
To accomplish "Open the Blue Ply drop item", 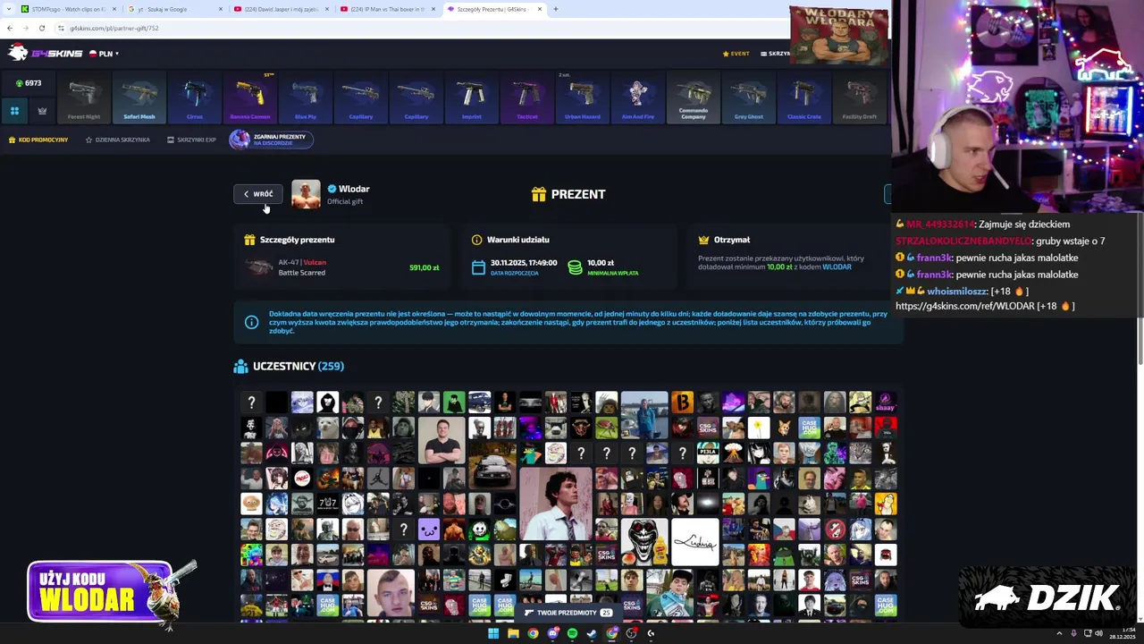I will 306,98.
